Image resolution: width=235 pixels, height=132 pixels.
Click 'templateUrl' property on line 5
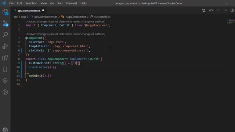[x=38, y=46]
